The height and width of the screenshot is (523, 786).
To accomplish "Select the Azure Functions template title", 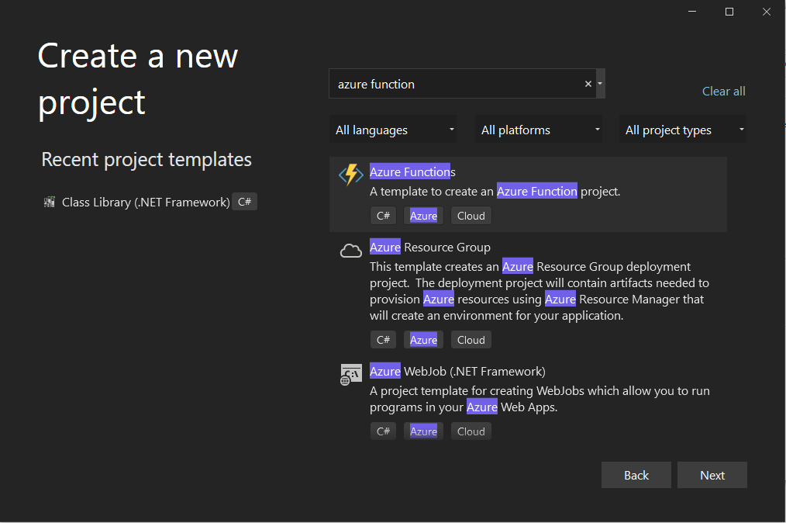I will (x=412, y=171).
